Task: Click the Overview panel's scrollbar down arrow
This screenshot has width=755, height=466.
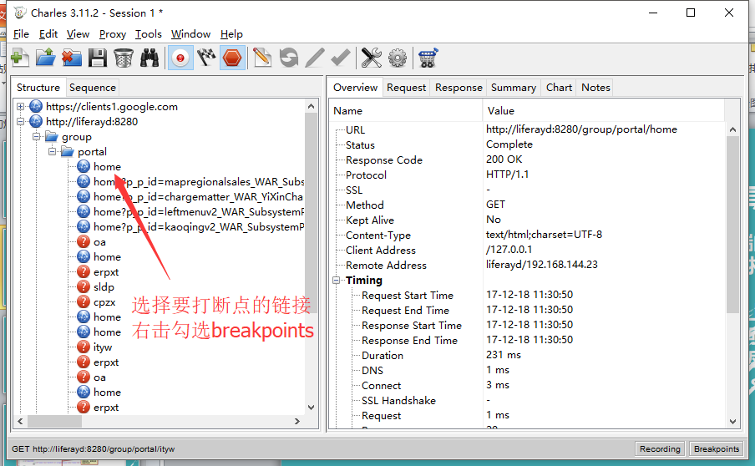Action: click(732, 422)
